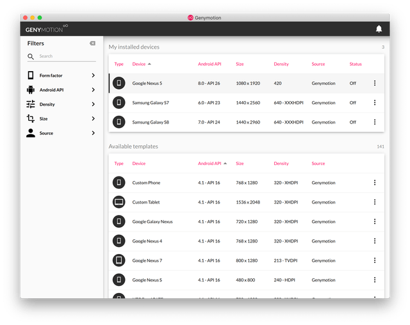
Task: Sort available templates by Device
Action: [x=138, y=163]
